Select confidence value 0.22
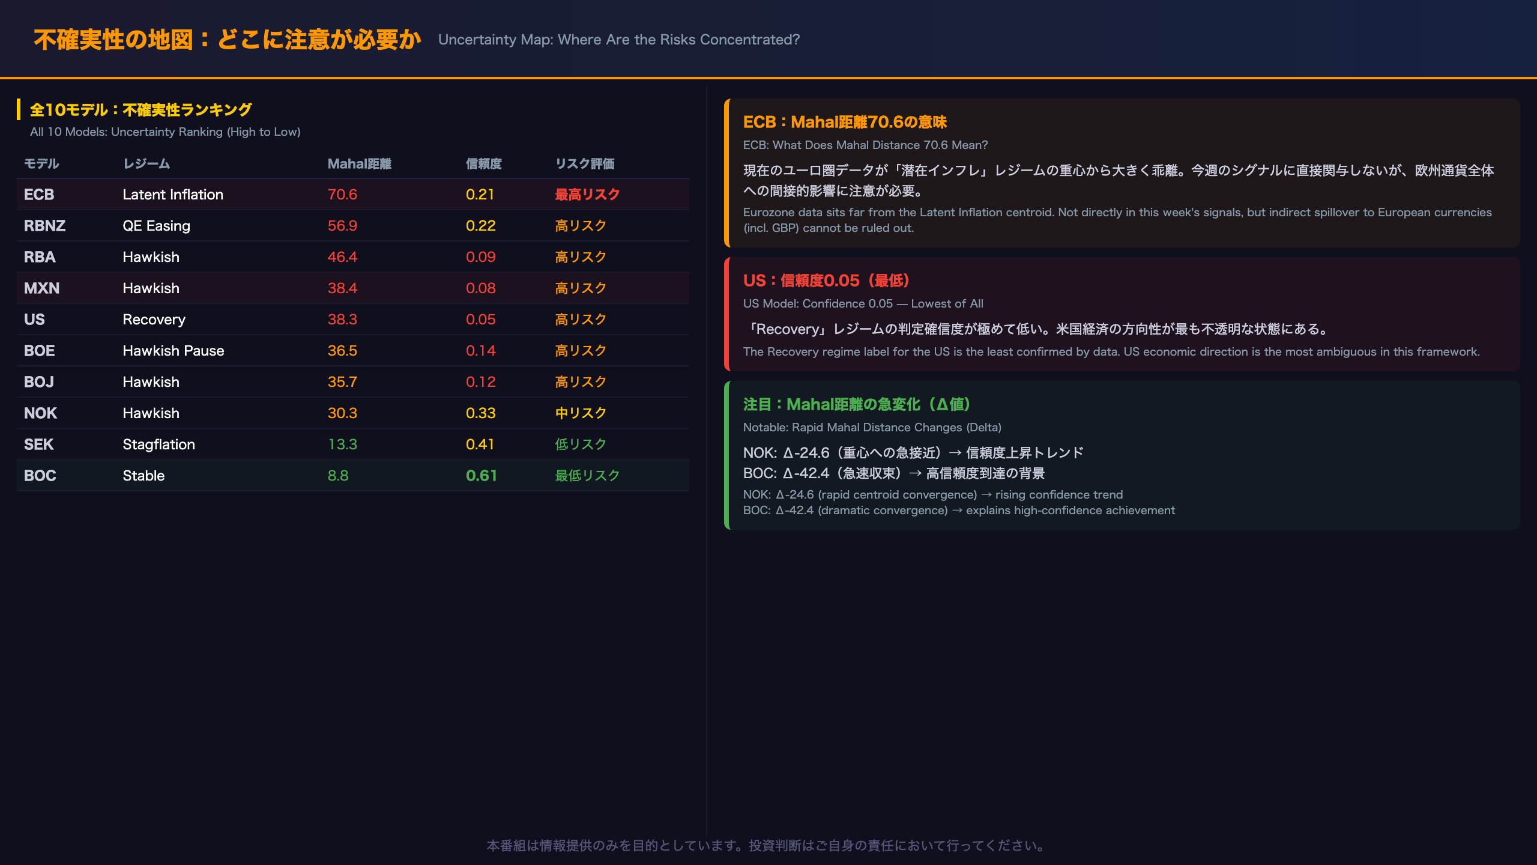The width and height of the screenshot is (1537, 865). [x=481, y=226]
